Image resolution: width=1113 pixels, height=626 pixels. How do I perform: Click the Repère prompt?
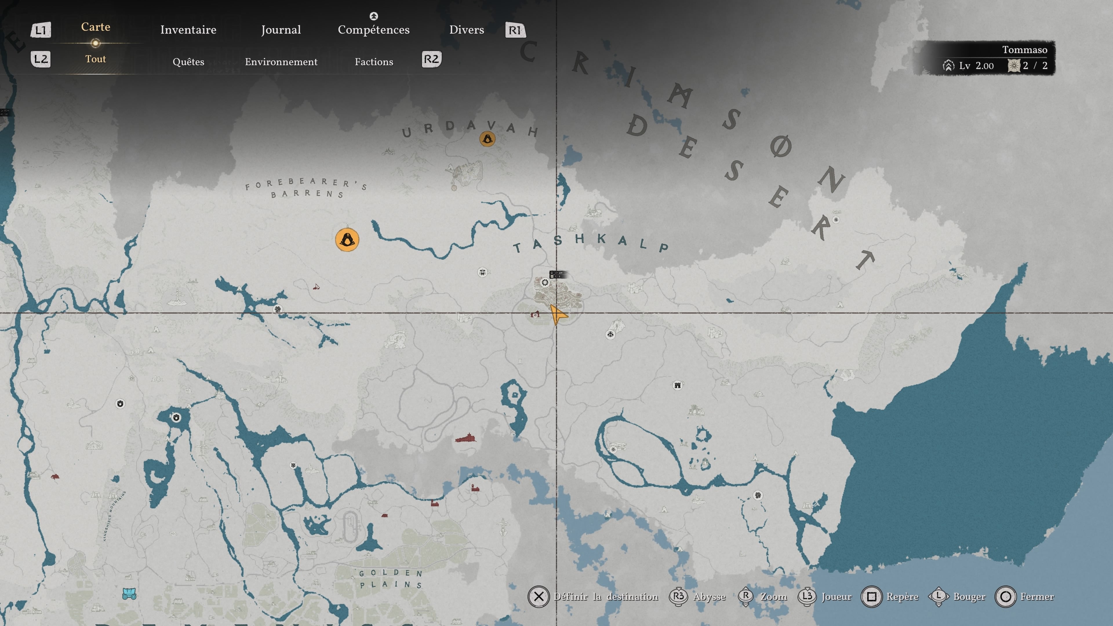(890, 597)
